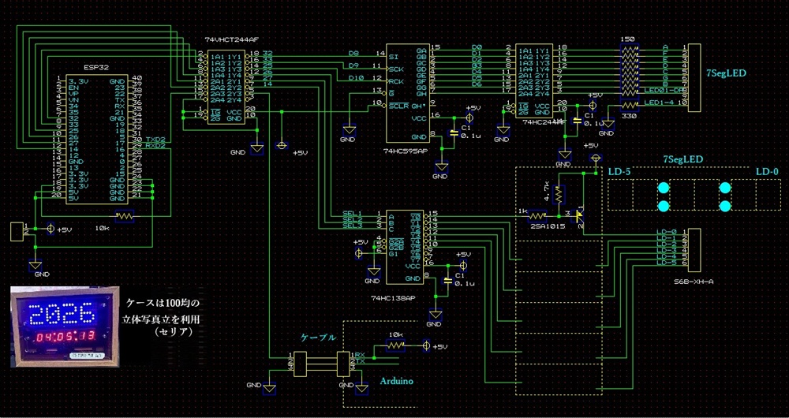789x418 pixels.
Task: Select the 74HC138AP decoder chip
Action: pyautogui.click(x=404, y=246)
